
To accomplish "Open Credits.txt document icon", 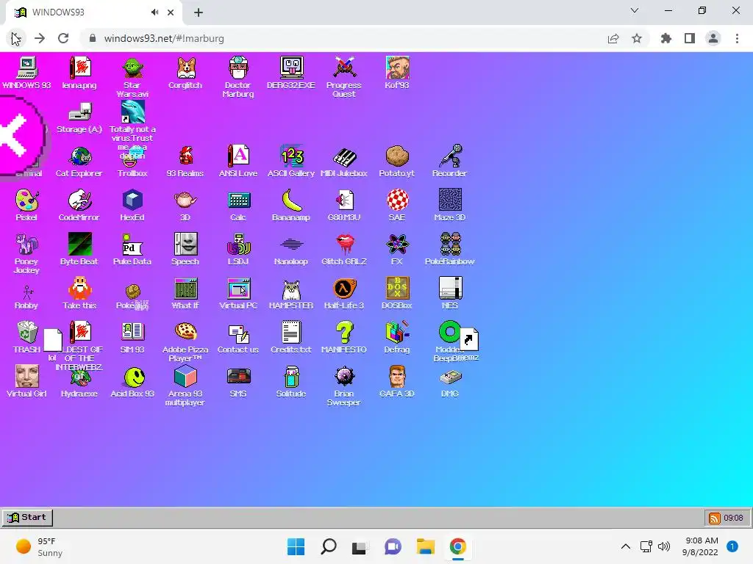I will [291, 333].
